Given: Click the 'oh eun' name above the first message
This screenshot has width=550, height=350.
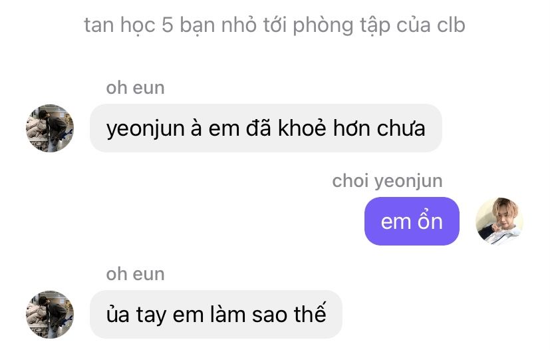Looking at the screenshot, I should pyautogui.click(x=136, y=87).
